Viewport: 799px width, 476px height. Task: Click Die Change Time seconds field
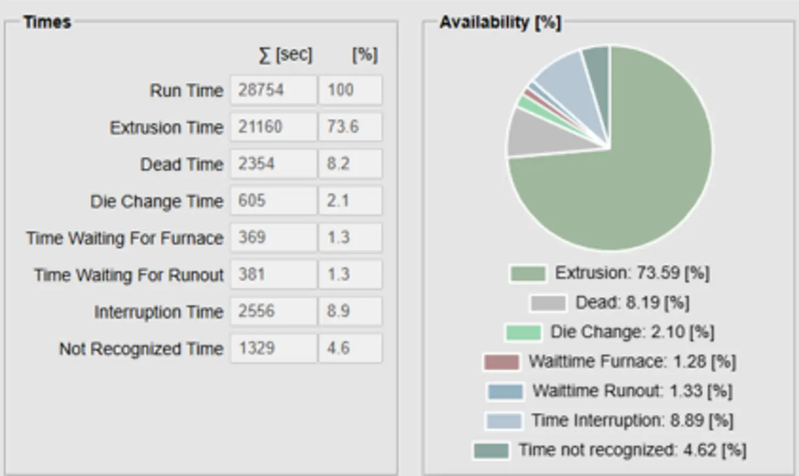(x=273, y=201)
